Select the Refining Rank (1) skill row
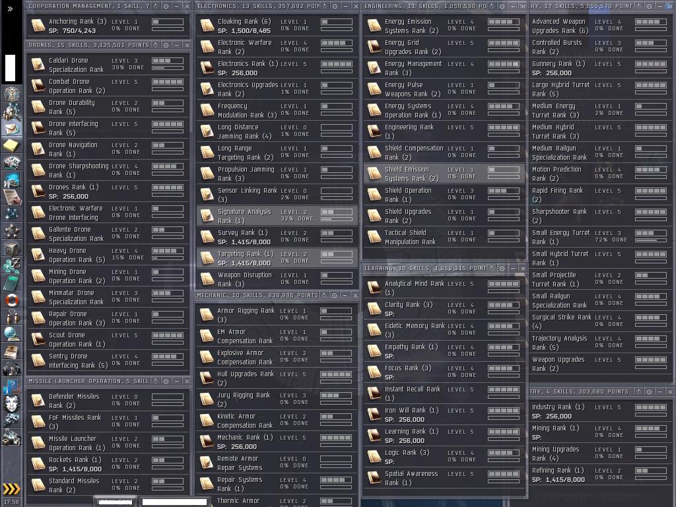 [601, 475]
